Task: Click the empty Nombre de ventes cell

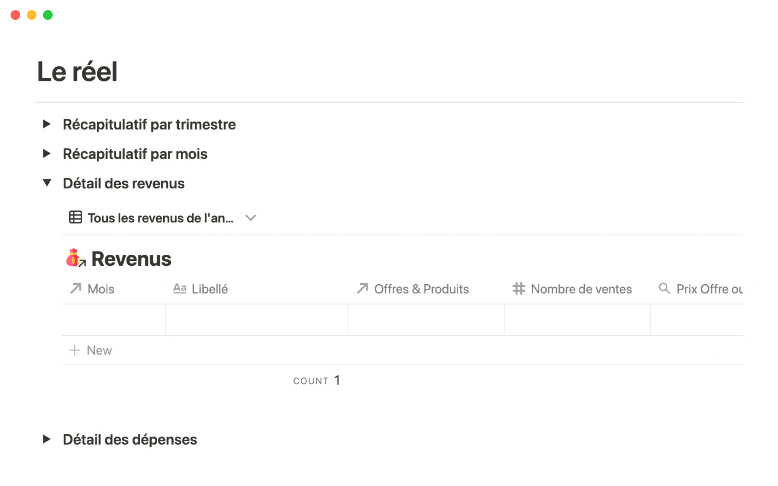Action: 577,320
